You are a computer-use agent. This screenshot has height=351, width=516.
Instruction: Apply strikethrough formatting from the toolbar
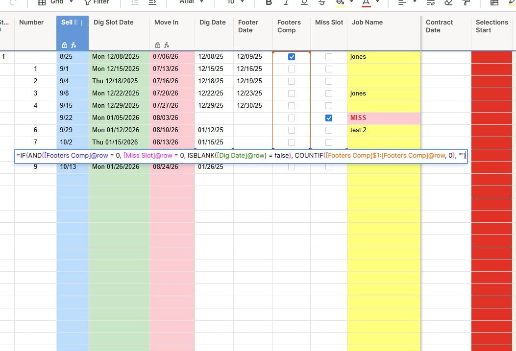(x=322, y=2)
